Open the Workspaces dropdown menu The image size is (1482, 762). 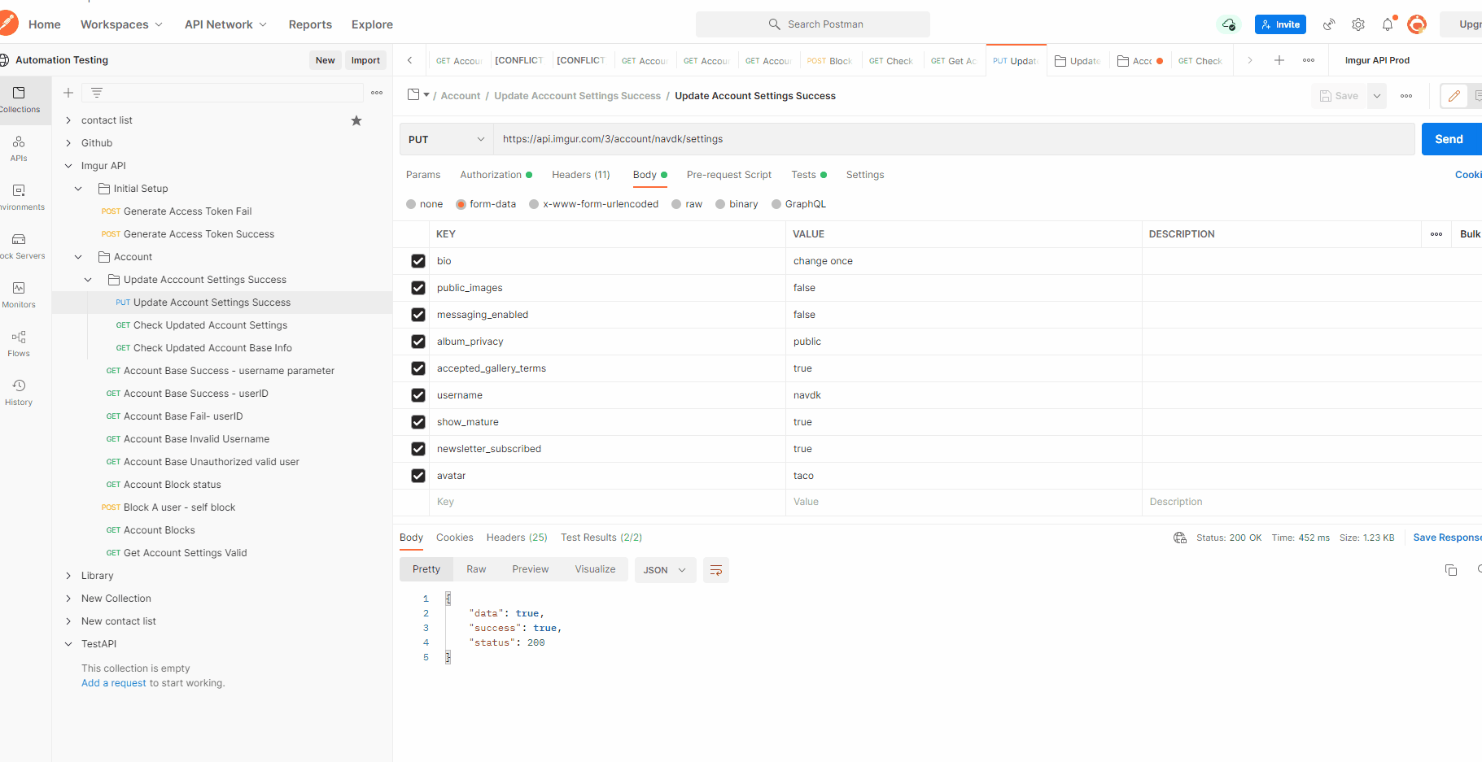pyautogui.click(x=121, y=24)
